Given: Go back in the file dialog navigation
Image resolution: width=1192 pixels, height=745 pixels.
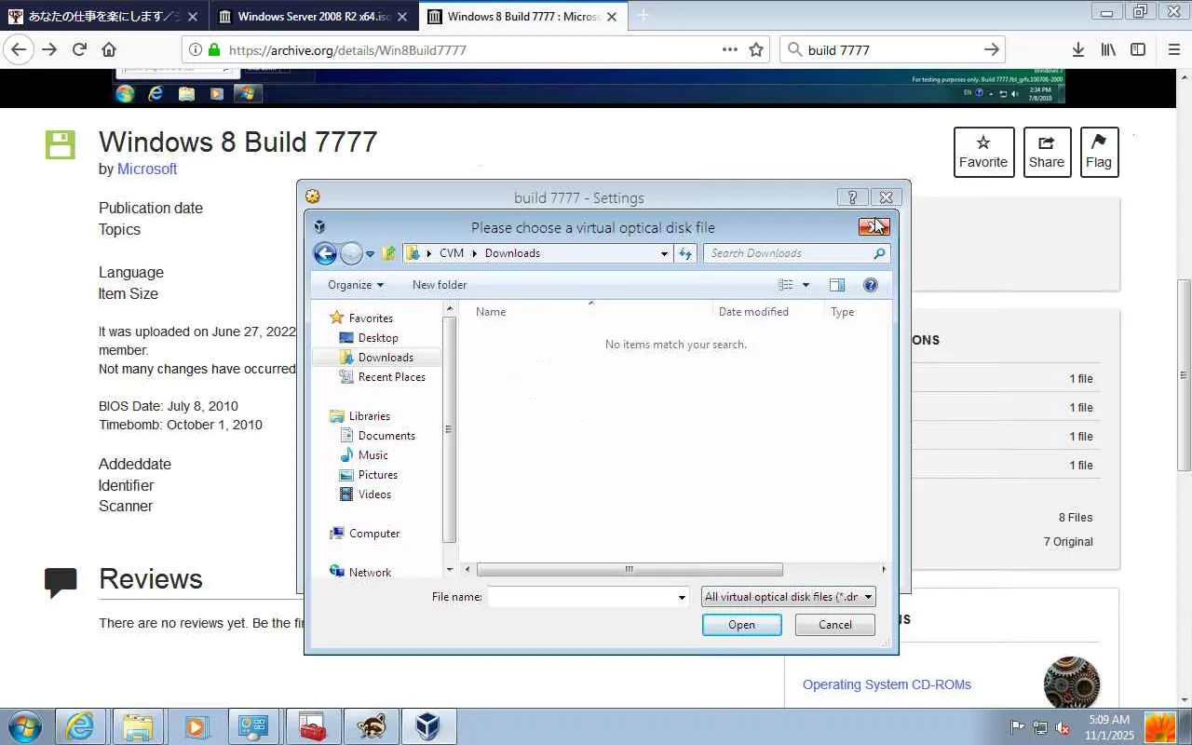Looking at the screenshot, I should pyautogui.click(x=325, y=253).
